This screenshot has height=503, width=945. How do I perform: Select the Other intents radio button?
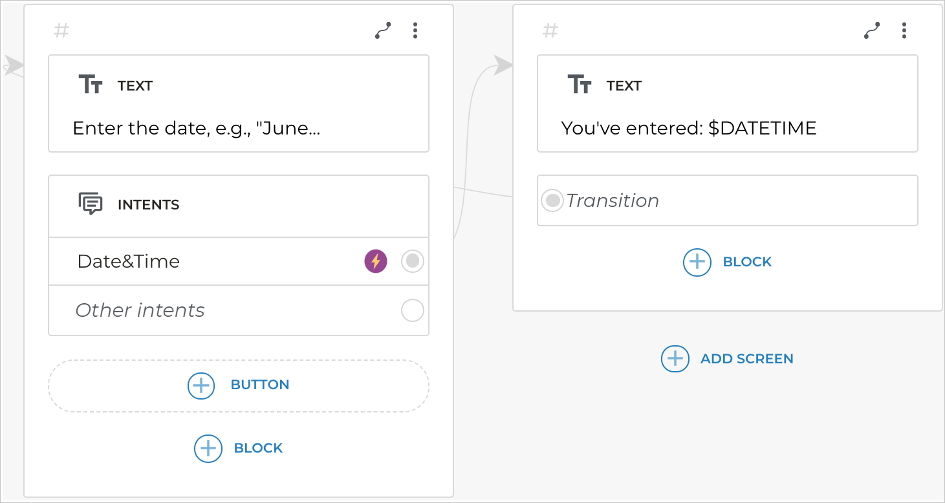click(412, 310)
